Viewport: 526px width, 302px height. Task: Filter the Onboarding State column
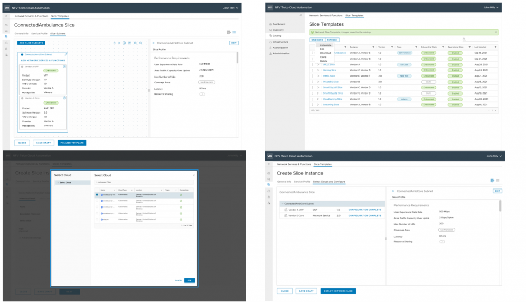click(x=443, y=47)
